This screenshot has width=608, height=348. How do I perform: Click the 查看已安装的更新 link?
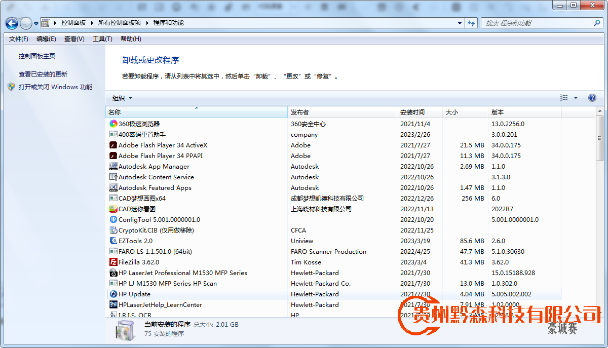[x=43, y=74]
